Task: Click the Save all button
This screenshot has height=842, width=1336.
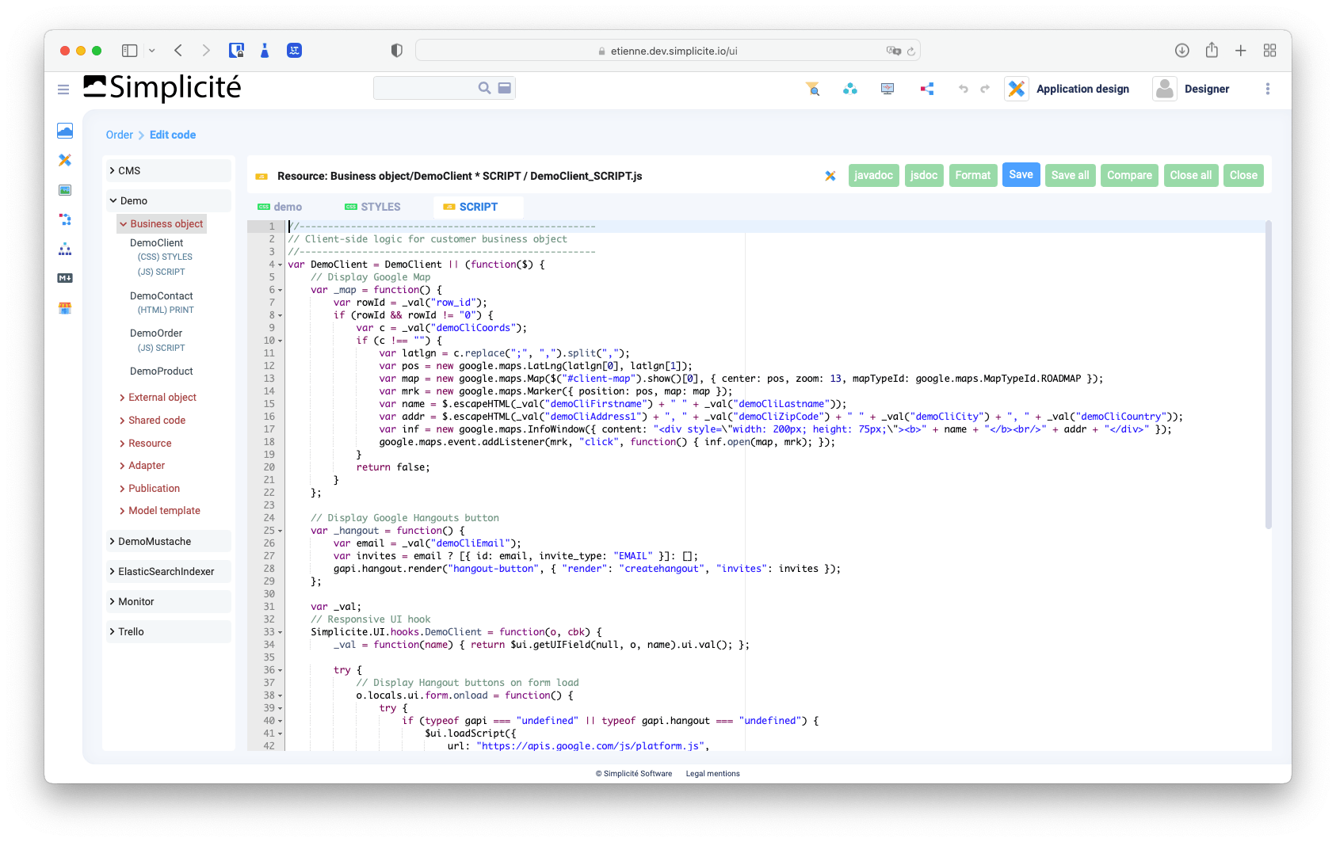Action: coord(1070,175)
